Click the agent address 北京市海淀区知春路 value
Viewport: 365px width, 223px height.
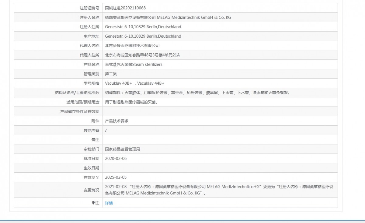coord(142,55)
